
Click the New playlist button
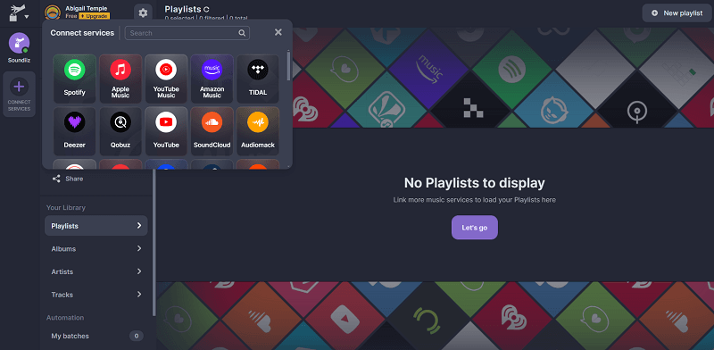677,13
